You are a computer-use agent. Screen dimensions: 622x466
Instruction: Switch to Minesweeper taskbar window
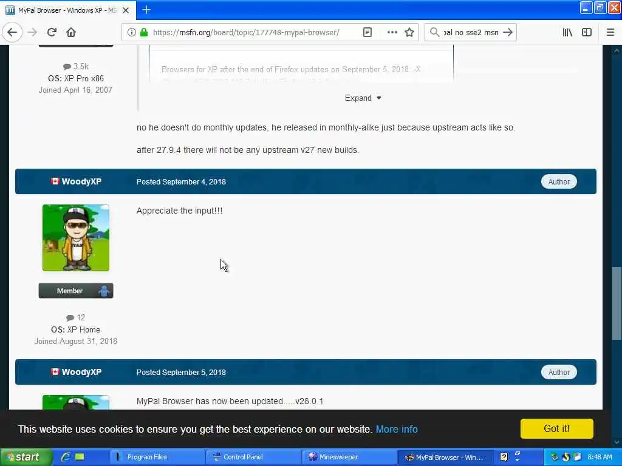point(349,458)
